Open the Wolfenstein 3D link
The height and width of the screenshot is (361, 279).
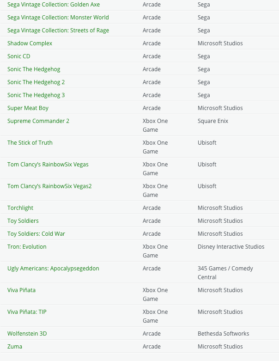27,334
